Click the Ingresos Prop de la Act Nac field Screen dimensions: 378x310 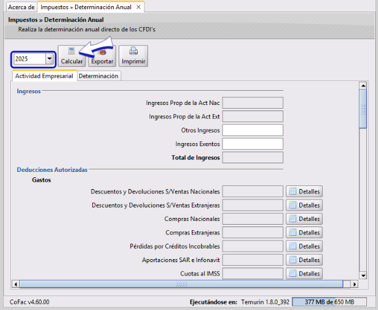(x=253, y=103)
